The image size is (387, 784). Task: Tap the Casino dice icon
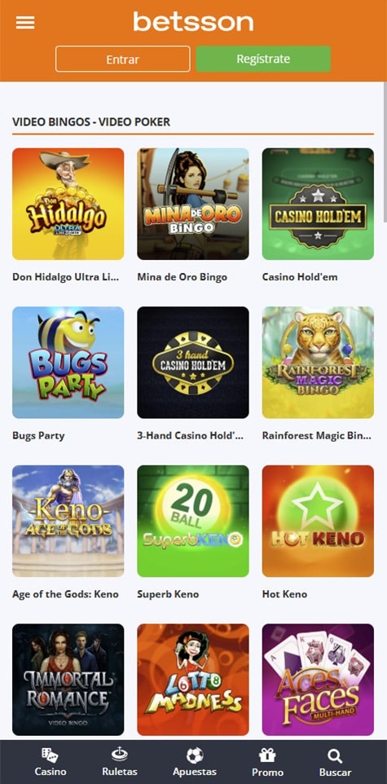coord(50,755)
